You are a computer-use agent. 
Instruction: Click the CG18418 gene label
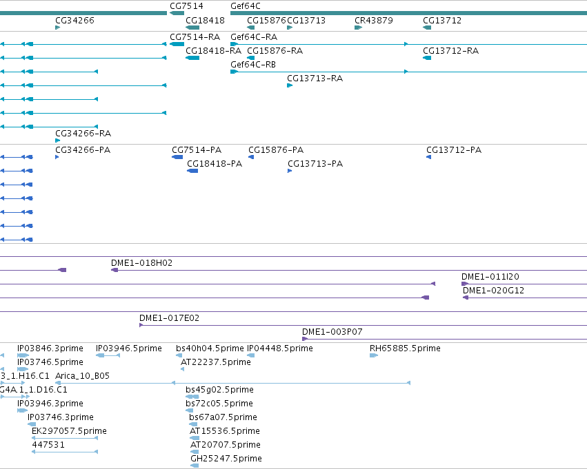pos(205,20)
